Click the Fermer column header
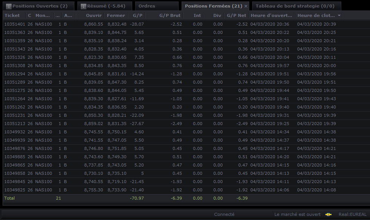Image resolution: width=370 pixels, height=220 pixels. (x=116, y=15)
